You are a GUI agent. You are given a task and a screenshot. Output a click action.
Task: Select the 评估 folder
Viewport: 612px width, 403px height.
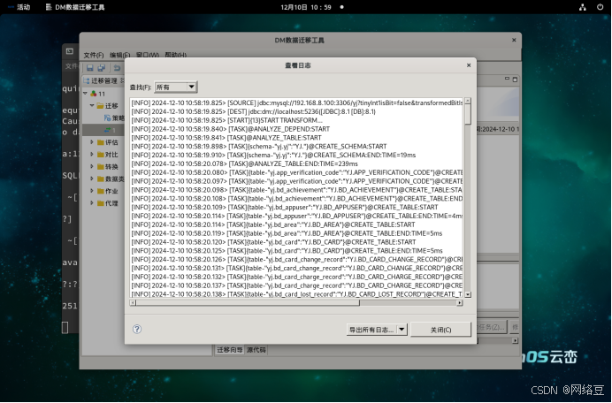click(x=107, y=142)
